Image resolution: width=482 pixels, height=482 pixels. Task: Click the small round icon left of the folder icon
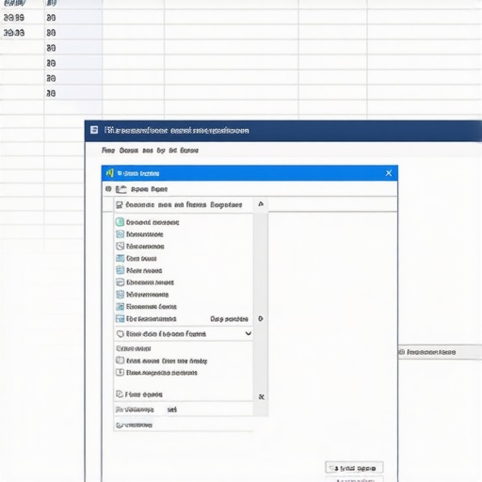coord(108,189)
